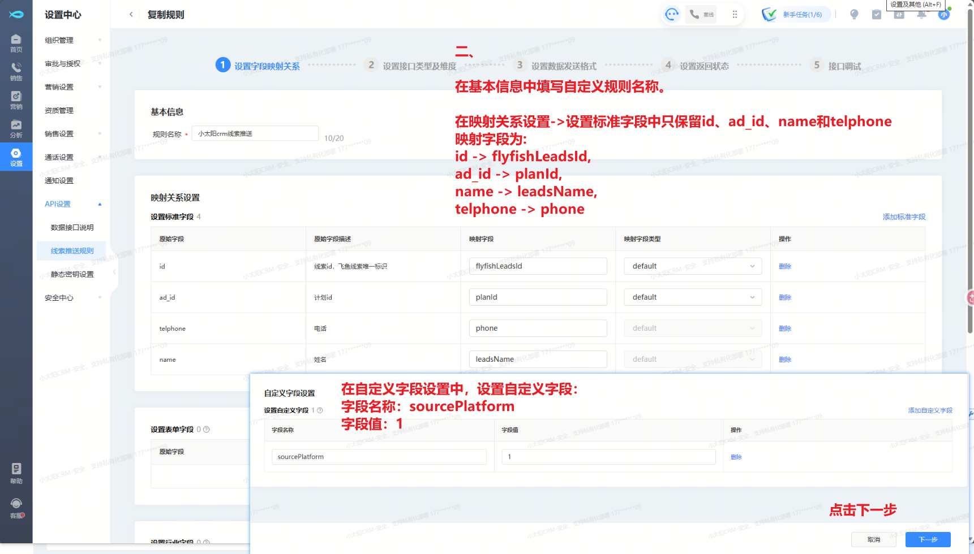Open mapping type dropdown for ad_id row

point(693,297)
